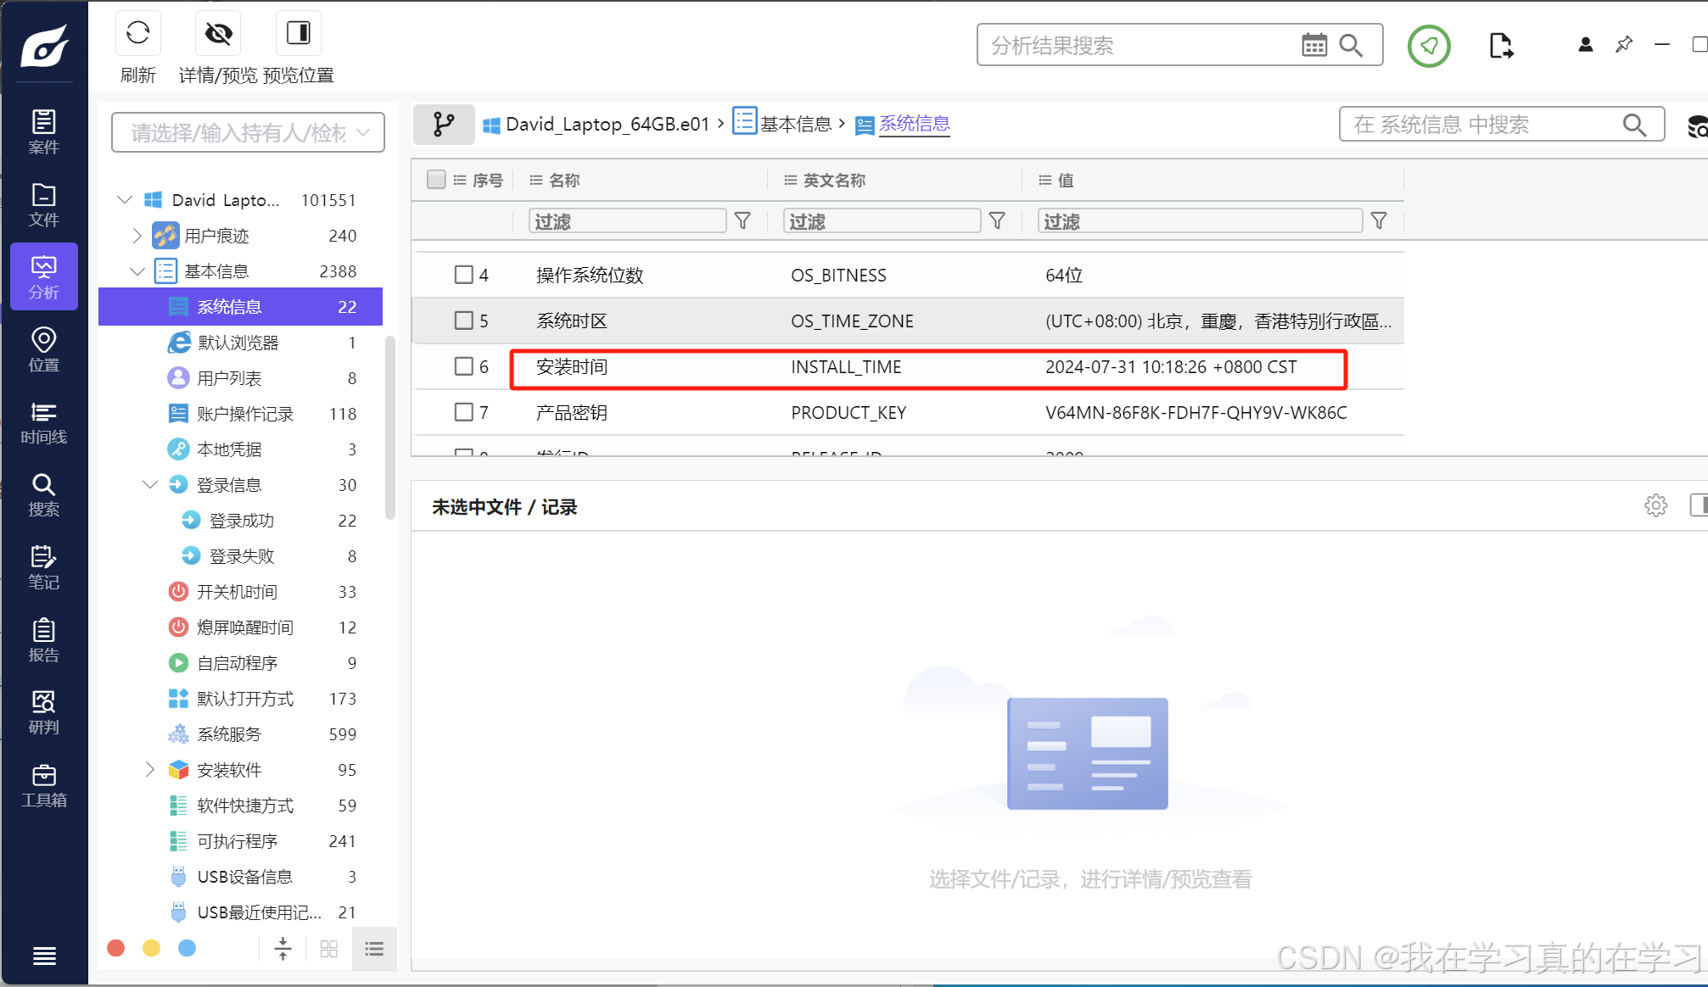Image resolution: width=1708 pixels, height=987 pixels.
Task: Open the 请选择/输入持有人 dropdown
Action: click(x=248, y=133)
